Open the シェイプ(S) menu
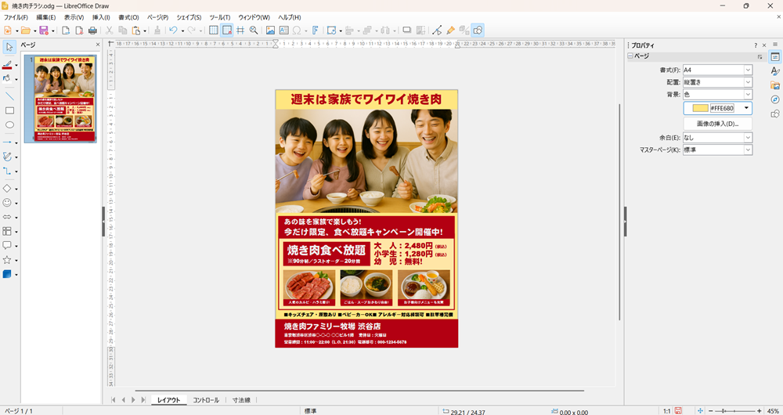The width and height of the screenshot is (783, 415). [x=189, y=17]
